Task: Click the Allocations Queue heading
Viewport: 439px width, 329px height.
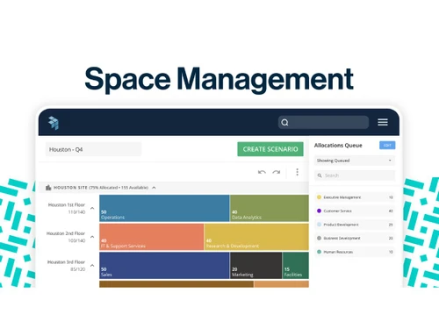Action: (x=338, y=146)
